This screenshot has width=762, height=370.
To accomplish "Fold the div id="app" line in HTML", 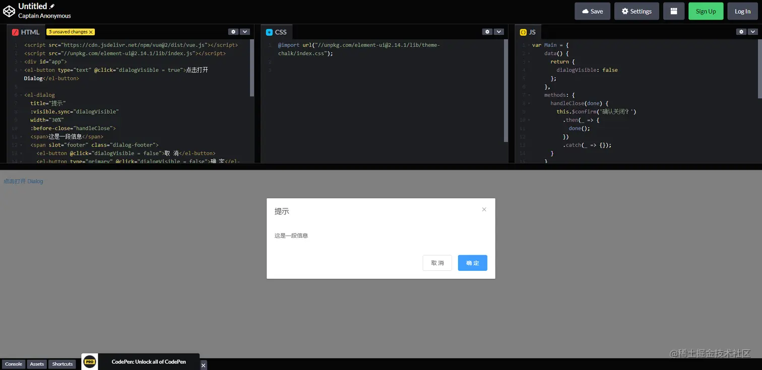I will pyautogui.click(x=20, y=61).
